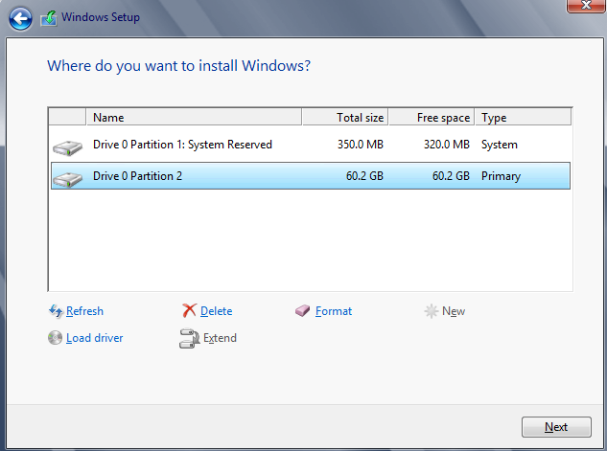607x451 pixels.
Task: Click Partition 2's 60.2 GB total size
Action: click(364, 176)
